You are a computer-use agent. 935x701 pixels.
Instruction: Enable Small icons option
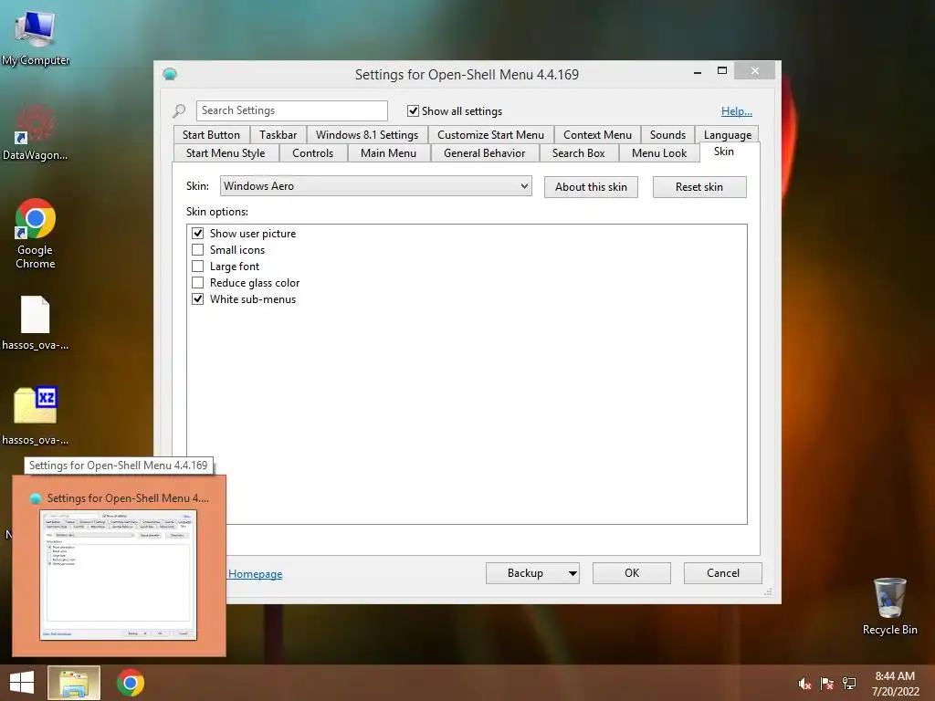click(197, 250)
